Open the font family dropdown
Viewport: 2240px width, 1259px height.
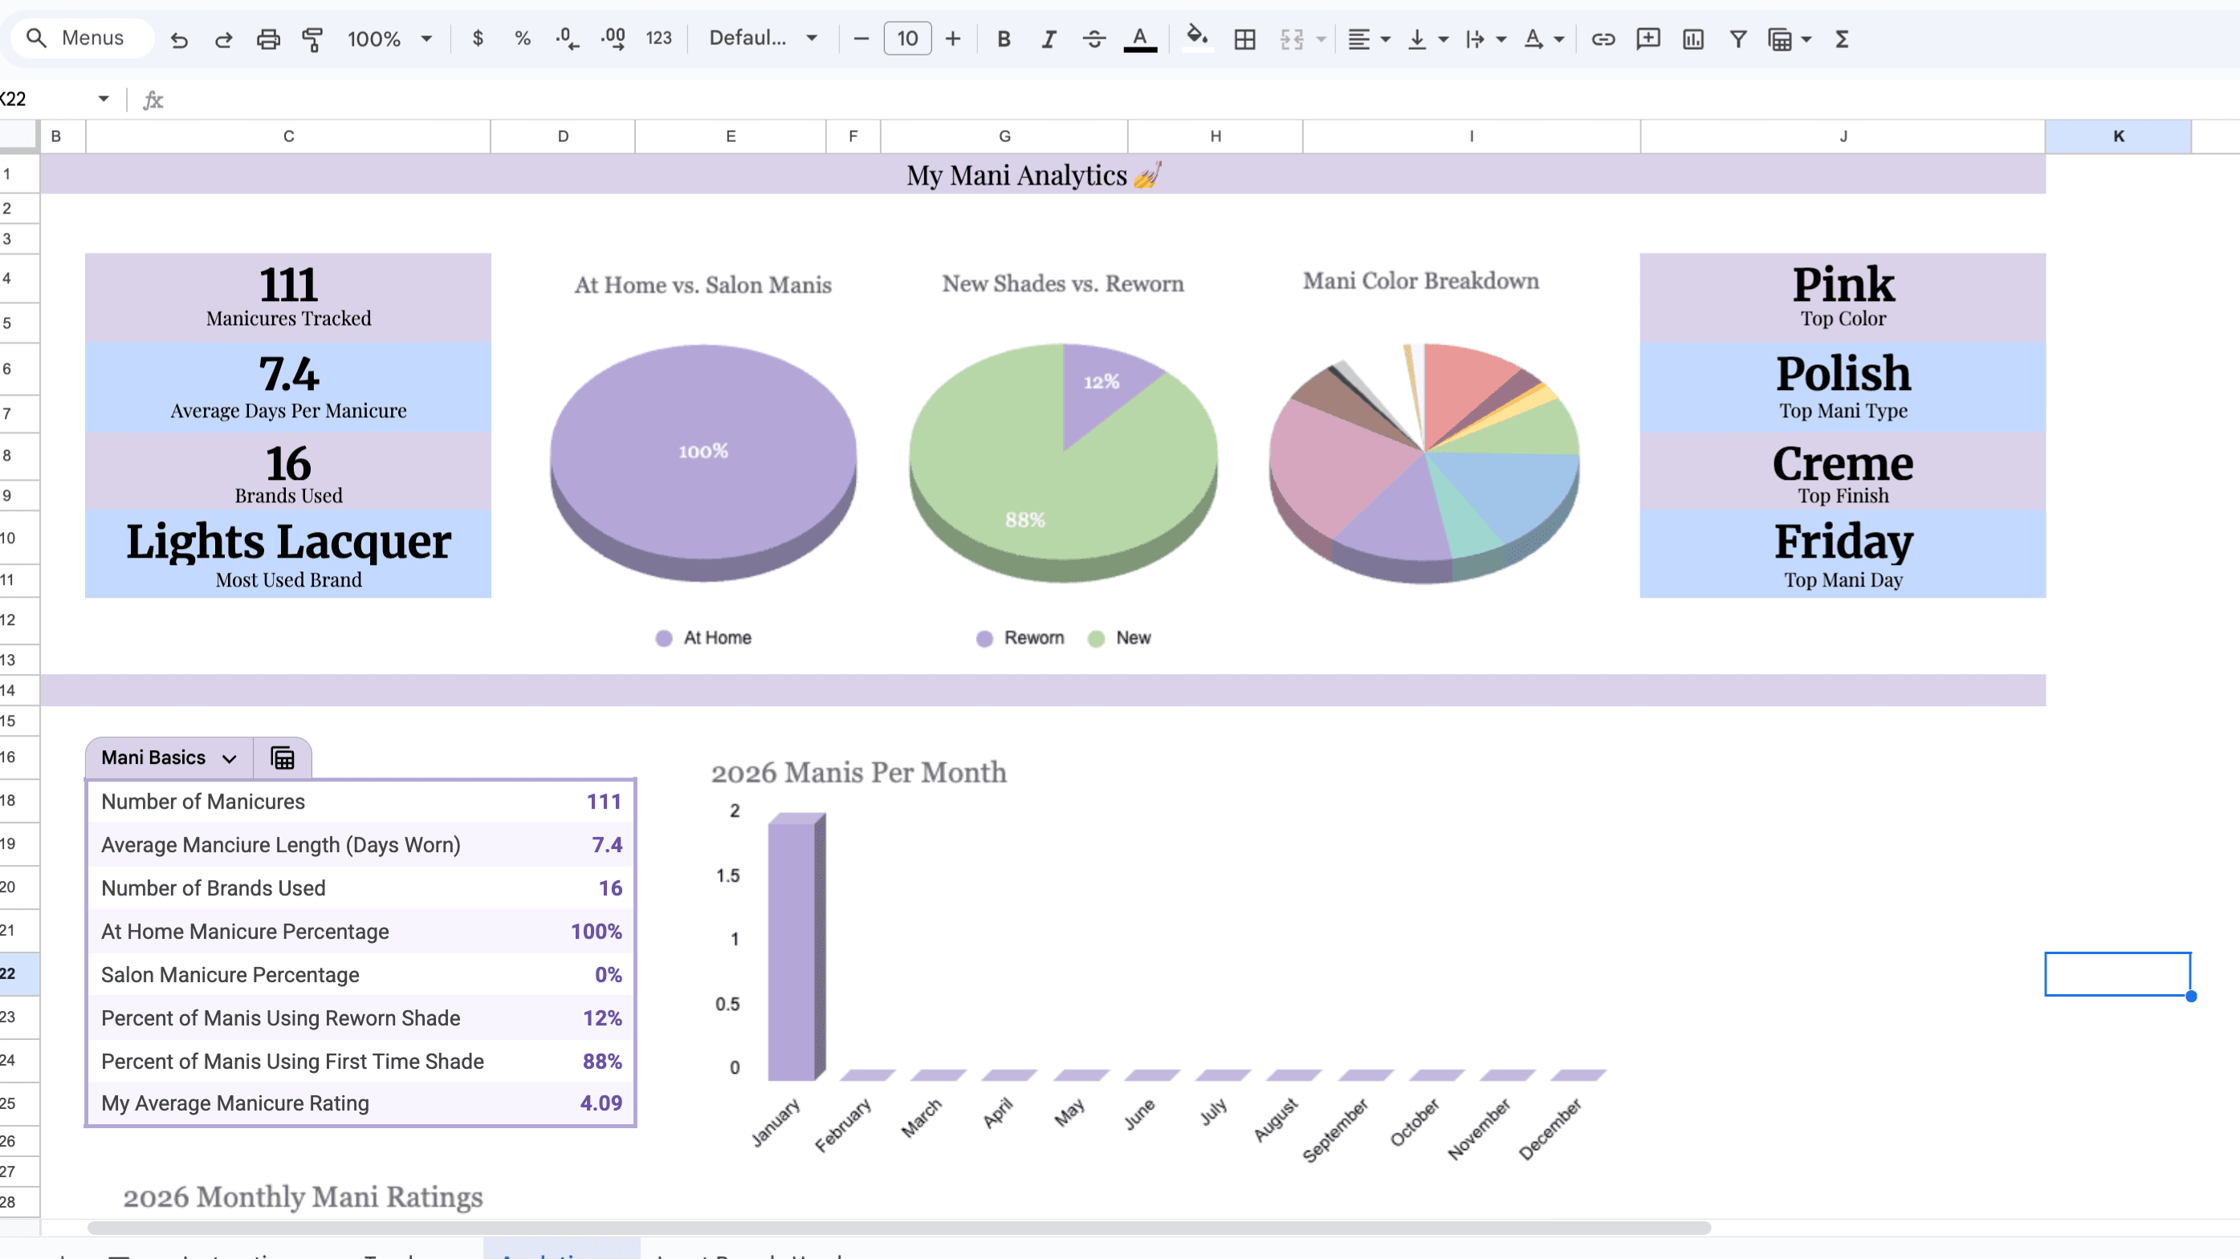[763, 39]
